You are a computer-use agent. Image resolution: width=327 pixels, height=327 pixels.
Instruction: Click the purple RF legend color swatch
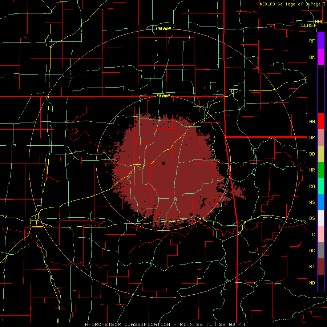pyautogui.click(x=321, y=41)
